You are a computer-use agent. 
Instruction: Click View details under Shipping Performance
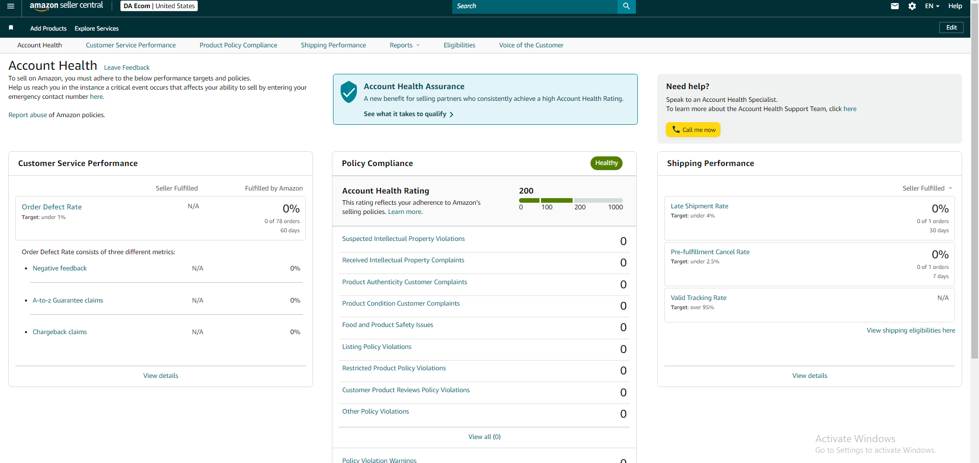[x=810, y=376]
